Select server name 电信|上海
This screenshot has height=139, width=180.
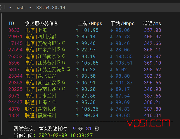(36, 30)
